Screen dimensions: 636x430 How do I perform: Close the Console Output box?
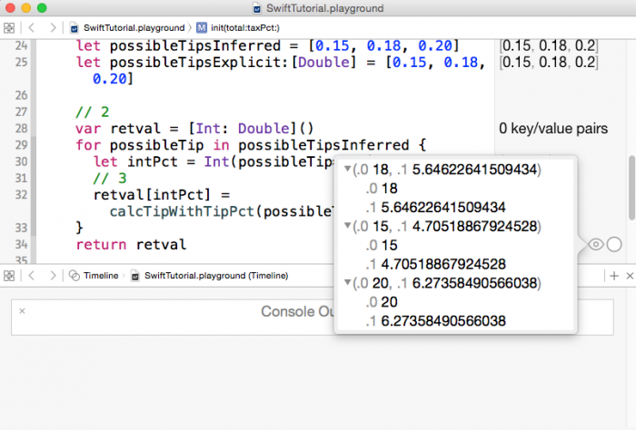[22, 311]
